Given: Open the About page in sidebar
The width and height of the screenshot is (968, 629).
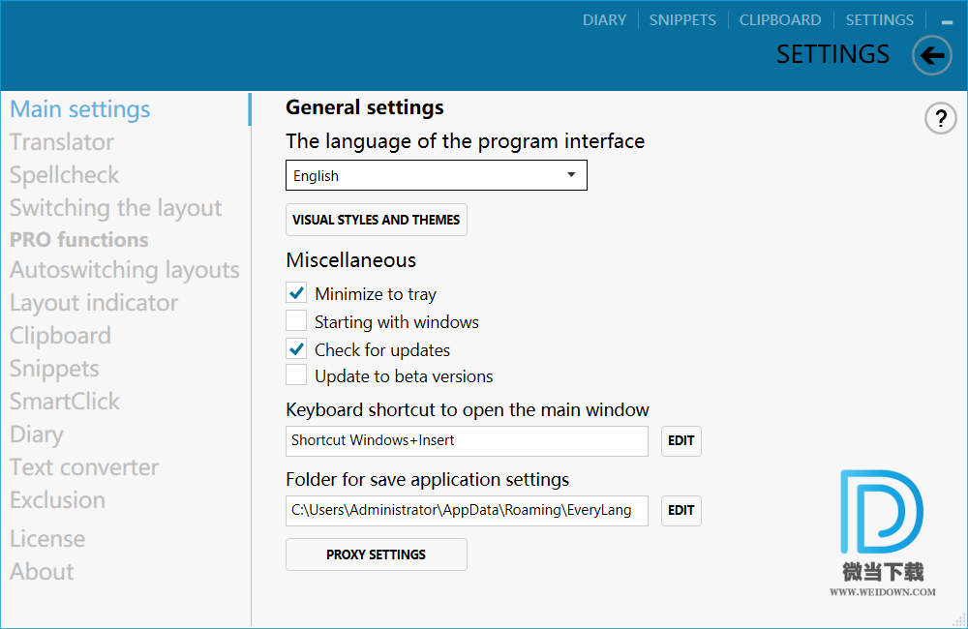Looking at the screenshot, I should [x=42, y=572].
